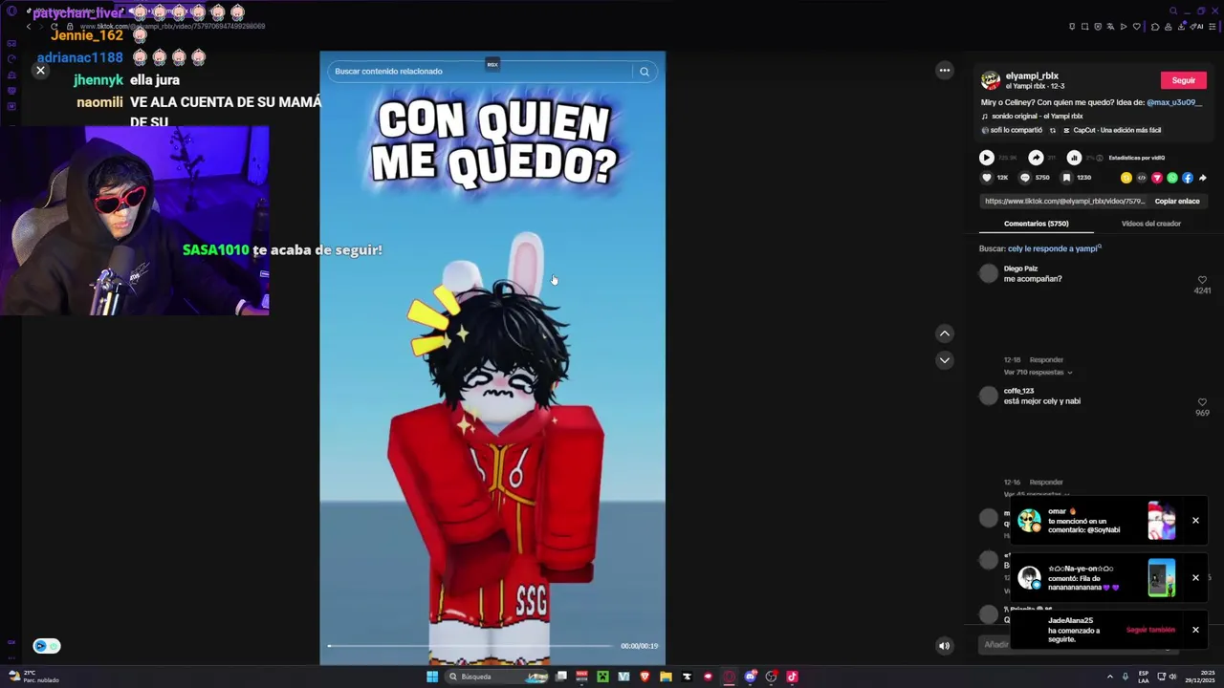This screenshot has width=1224, height=688.
Task: Go to next video with down arrow
Action: coord(945,360)
